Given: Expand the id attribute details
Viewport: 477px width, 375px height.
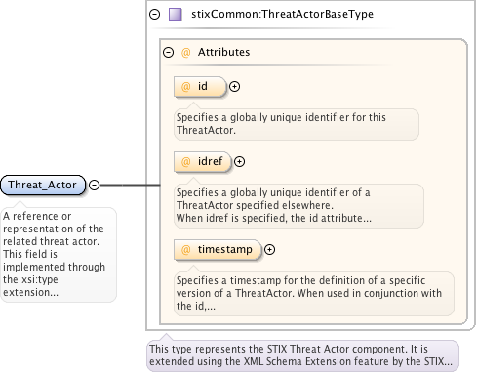Looking at the screenshot, I should 234,87.
